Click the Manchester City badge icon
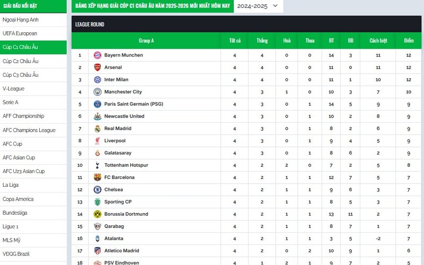The height and width of the screenshot is (265, 424). coord(98,92)
